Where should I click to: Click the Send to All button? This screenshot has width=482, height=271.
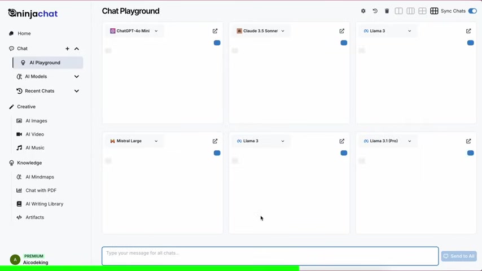(459, 256)
